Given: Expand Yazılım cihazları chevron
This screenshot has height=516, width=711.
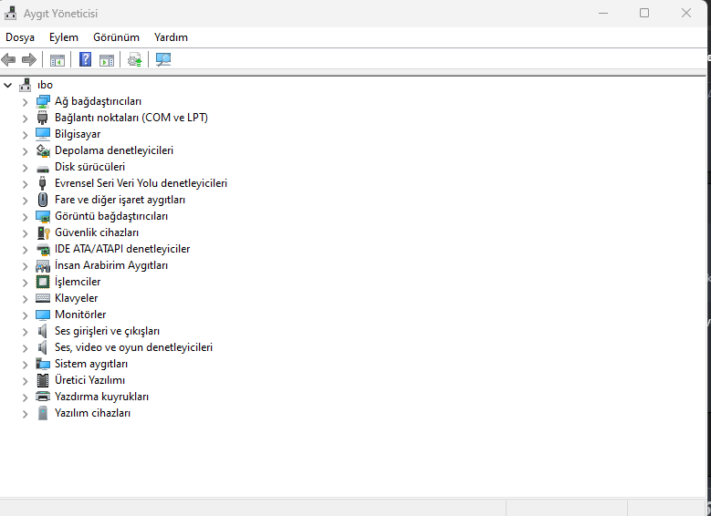Looking at the screenshot, I should point(26,414).
